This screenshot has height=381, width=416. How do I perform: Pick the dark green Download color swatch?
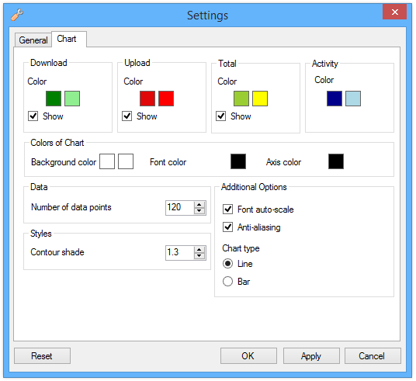[x=54, y=99]
